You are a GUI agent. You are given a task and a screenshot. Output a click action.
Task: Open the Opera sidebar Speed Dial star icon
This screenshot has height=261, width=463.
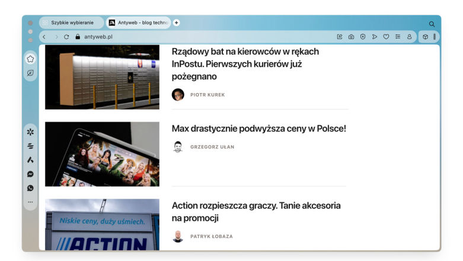point(30,59)
